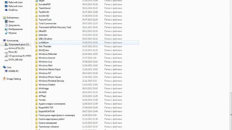
Task: Click the Windows Defender folder icon
Action: [36, 54]
